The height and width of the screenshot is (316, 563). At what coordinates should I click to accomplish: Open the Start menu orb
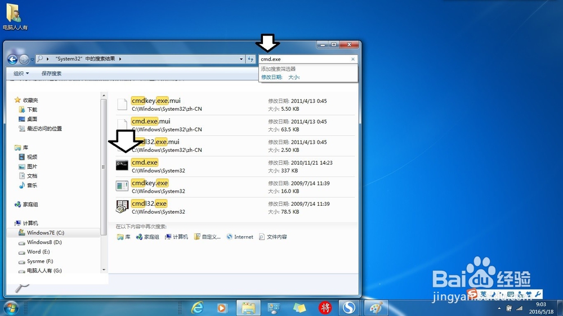11,308
